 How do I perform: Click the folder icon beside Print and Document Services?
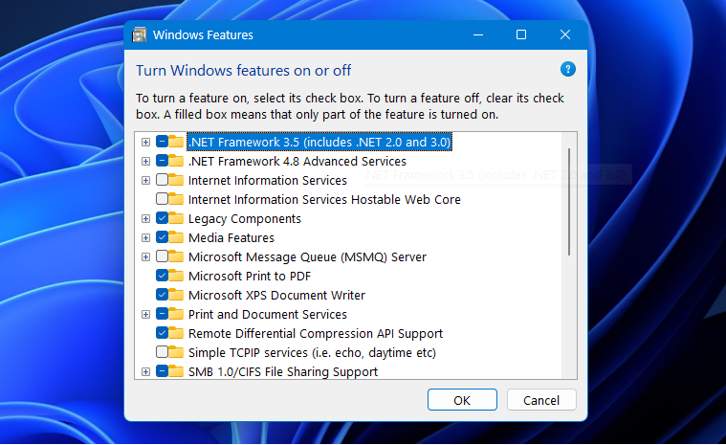click(176, 314)
